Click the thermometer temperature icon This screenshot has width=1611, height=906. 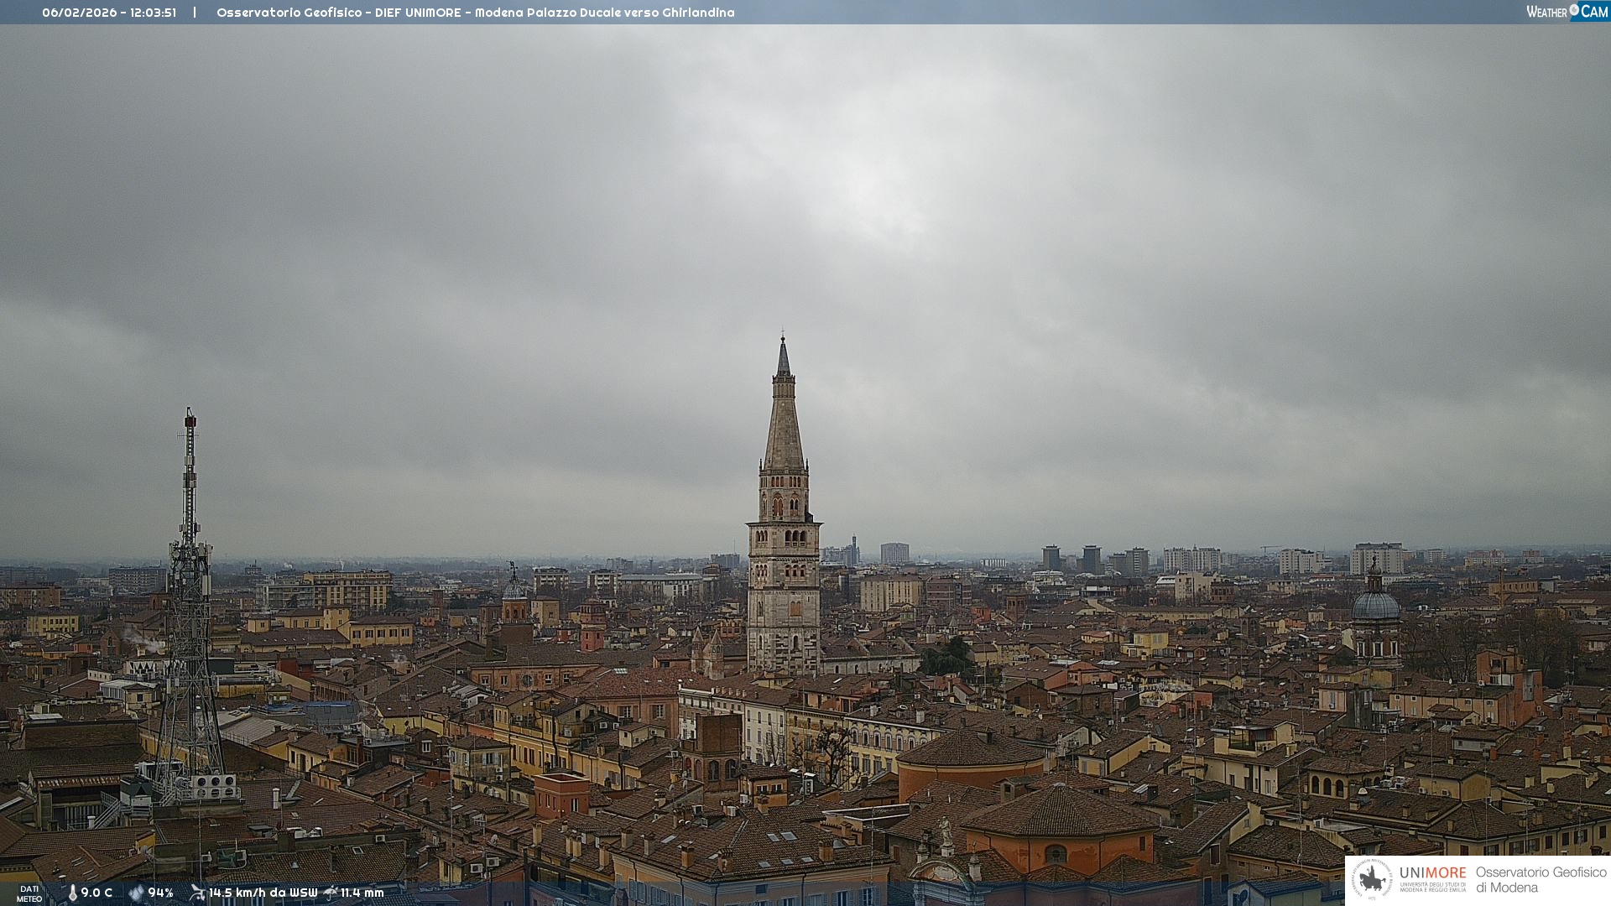click(x=72, y=893)
